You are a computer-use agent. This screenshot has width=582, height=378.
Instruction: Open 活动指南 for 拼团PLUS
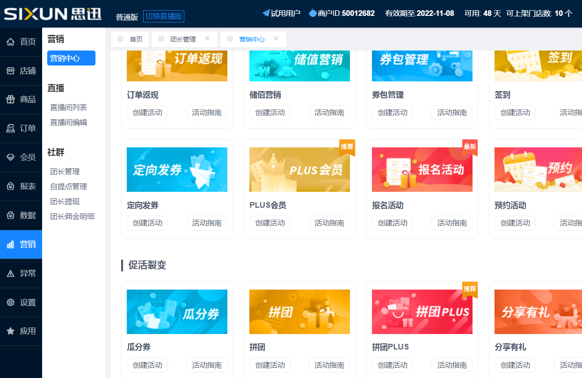click(451, 365)
